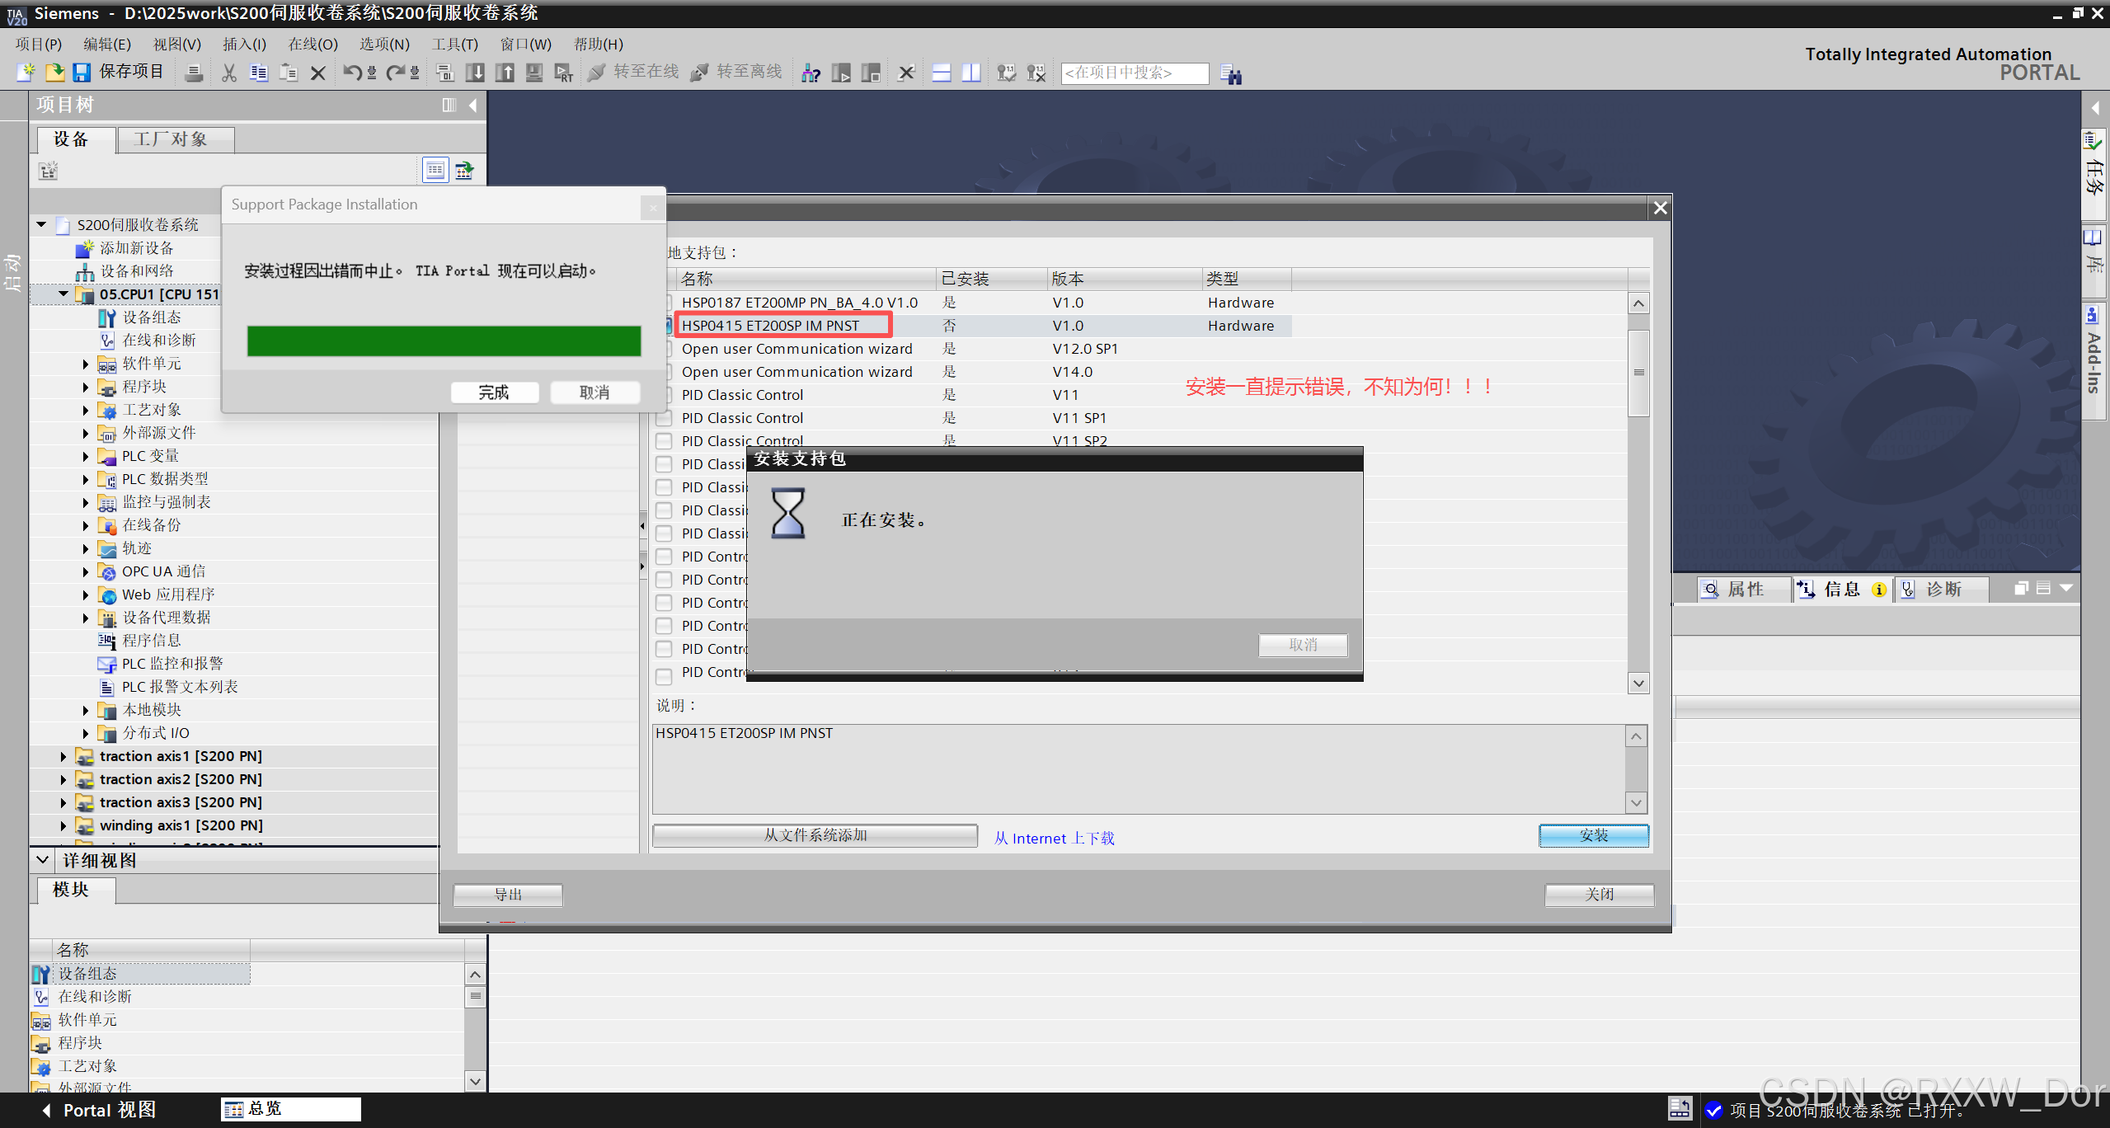This screenshot has height=1128, width=2110.
Task: Click the Cut scissors icon
Action: [228, 73]
